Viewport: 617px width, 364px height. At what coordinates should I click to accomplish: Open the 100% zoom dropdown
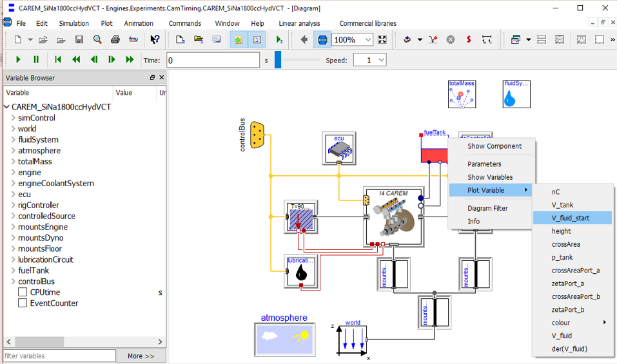point(367,40)
